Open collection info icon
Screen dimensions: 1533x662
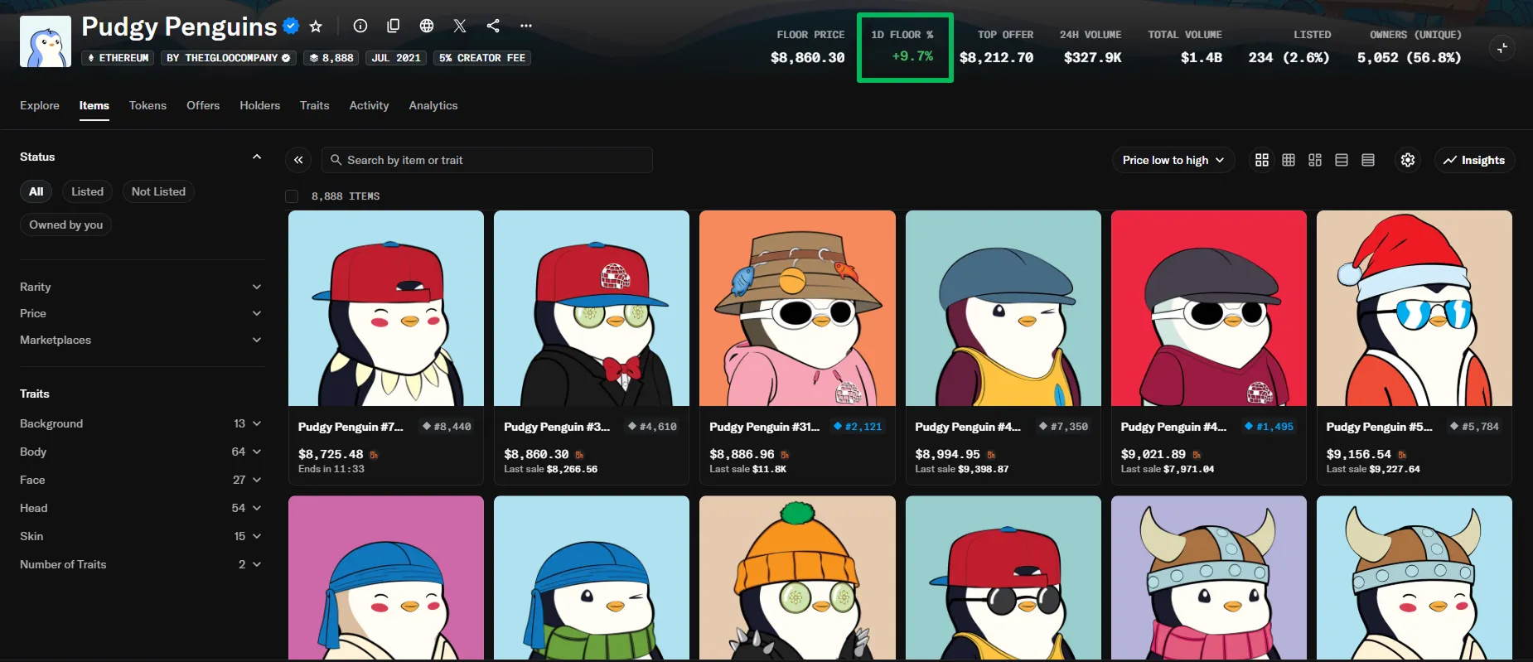360,26
